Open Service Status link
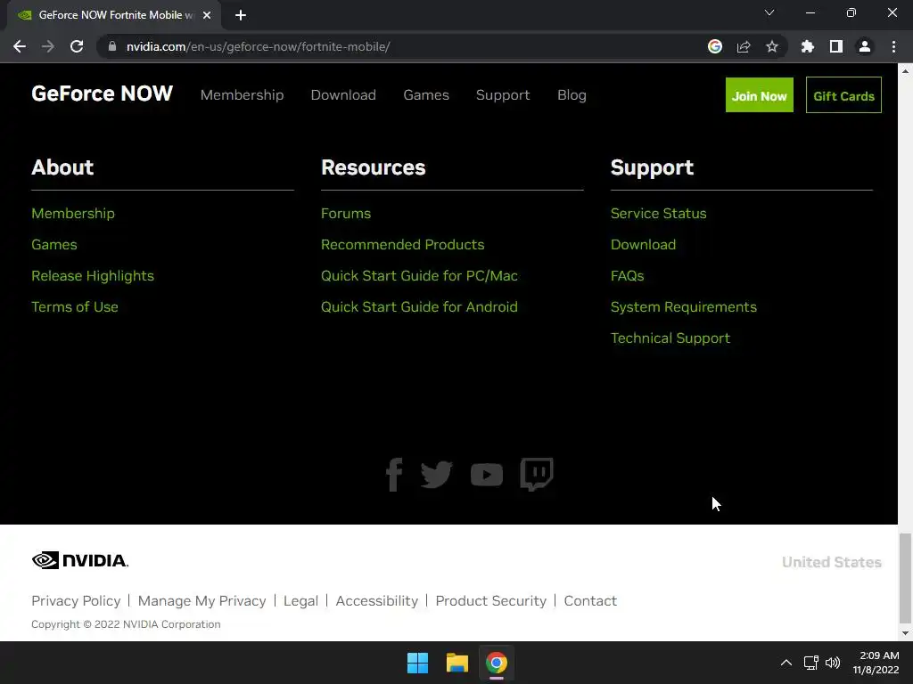 (x=659, y=214)
